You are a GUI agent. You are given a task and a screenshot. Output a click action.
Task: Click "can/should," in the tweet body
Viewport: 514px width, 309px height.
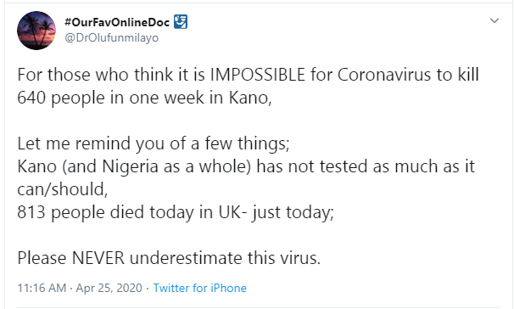click(x=62, y=189)
